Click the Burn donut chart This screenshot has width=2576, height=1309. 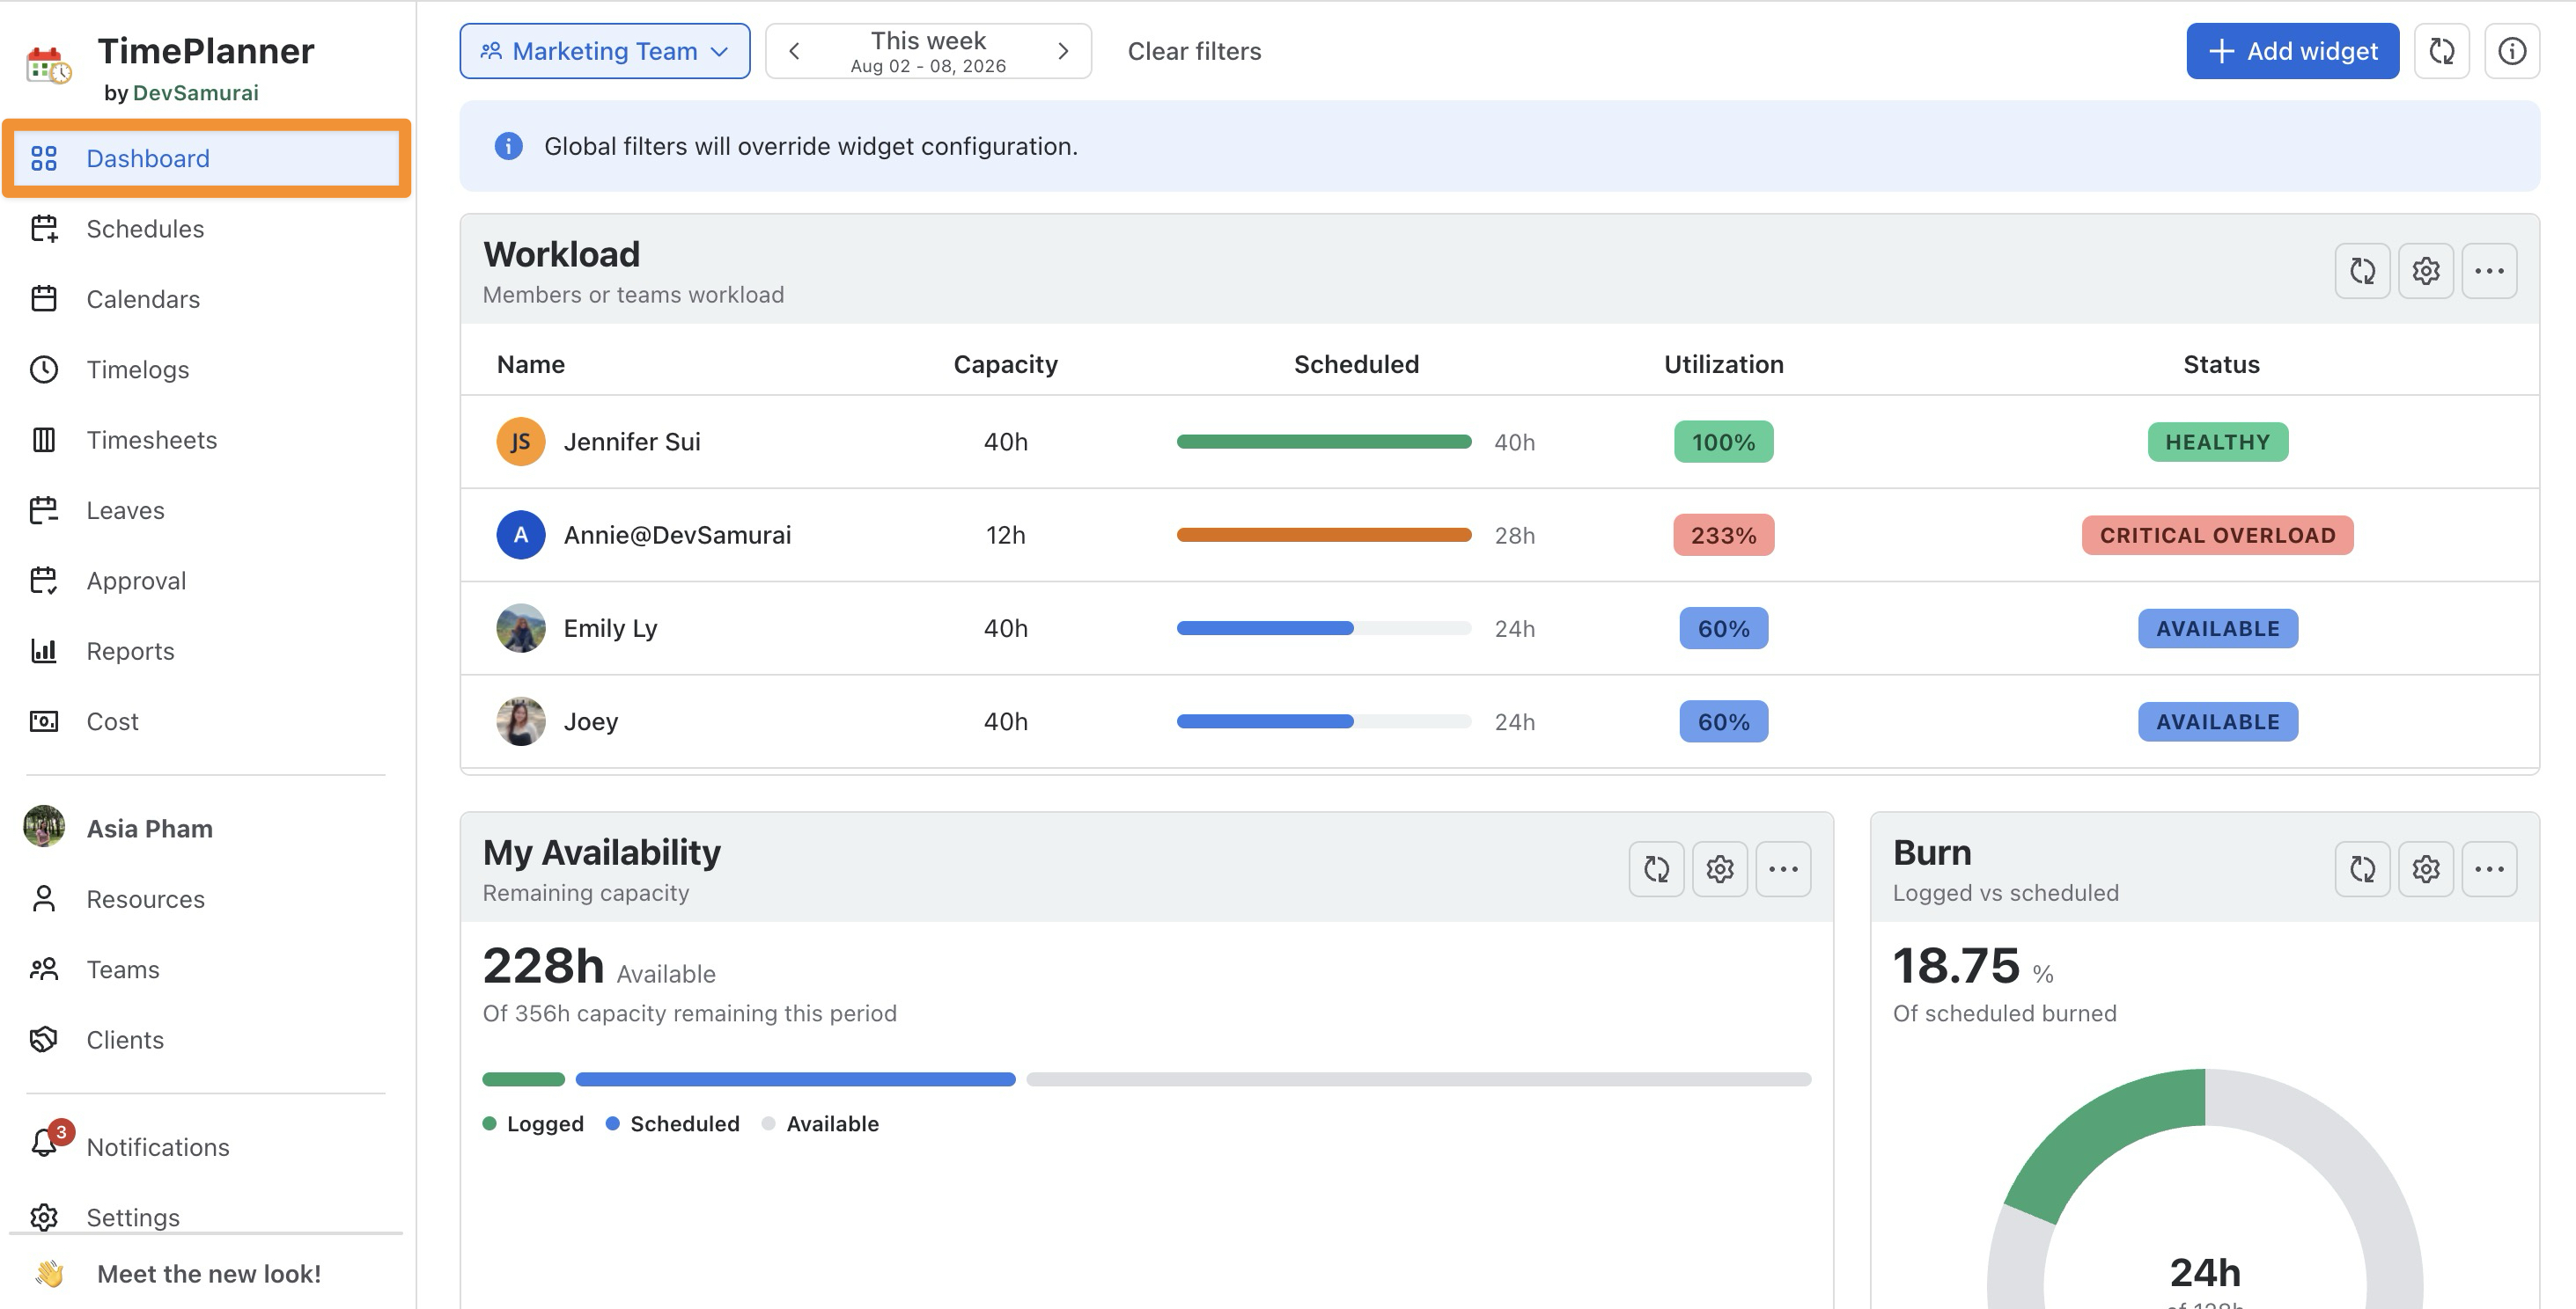(x=2204, y=1189)
